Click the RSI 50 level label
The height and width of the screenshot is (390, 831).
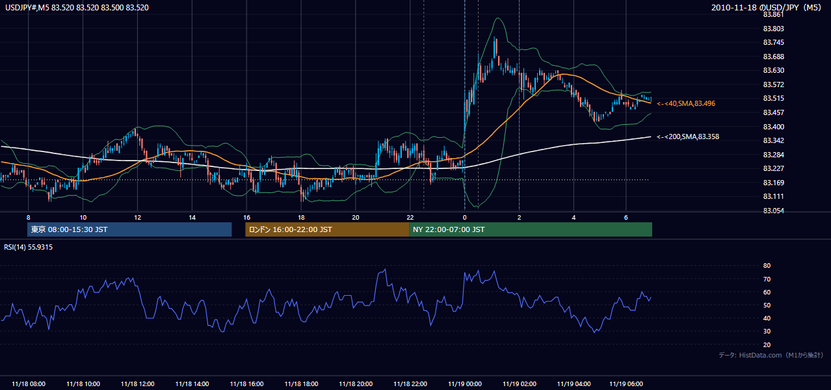pyautogui.click(x=767, y=305)
